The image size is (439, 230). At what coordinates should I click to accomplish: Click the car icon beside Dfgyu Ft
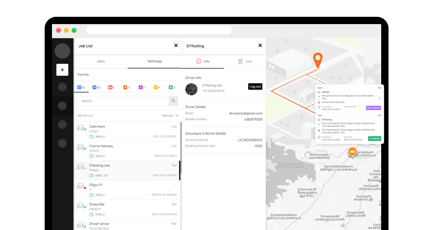81,186
